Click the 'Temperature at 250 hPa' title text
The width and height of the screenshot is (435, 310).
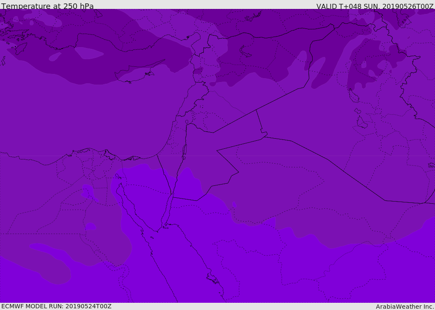point(48,6)
